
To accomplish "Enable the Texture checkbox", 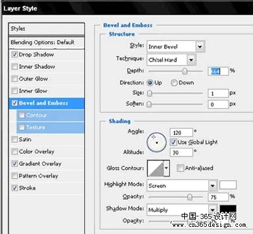I will point(21,127).
